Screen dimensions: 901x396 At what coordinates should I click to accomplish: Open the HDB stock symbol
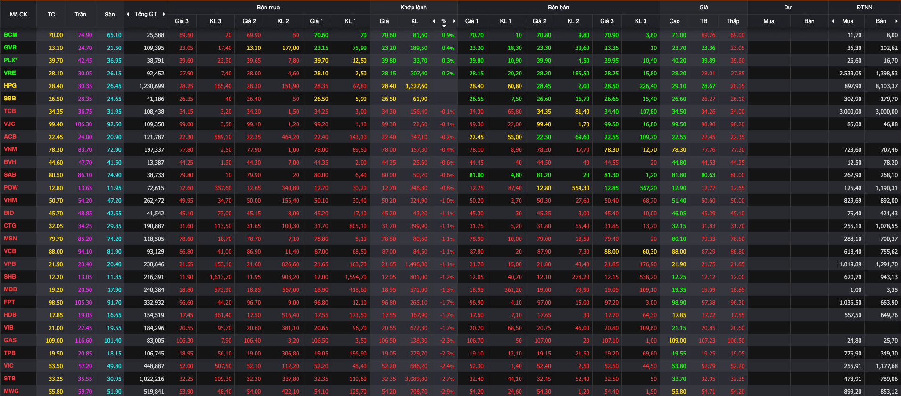click(10, 315)
